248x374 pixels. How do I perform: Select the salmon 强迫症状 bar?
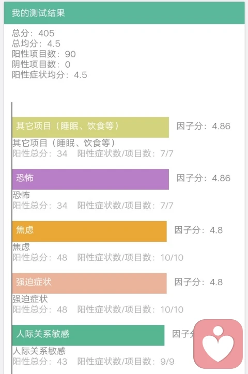click(x=89, y=284)
